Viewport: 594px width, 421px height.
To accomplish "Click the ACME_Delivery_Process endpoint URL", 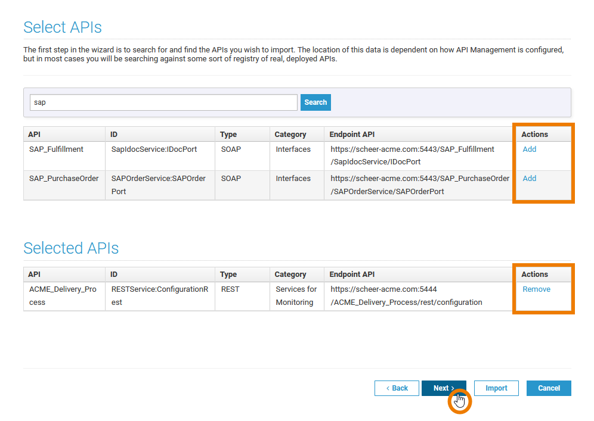I will (406, 295).
